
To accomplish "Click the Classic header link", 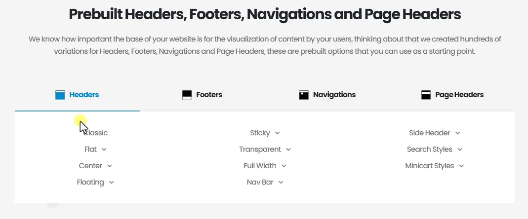I will pos(95,133).
